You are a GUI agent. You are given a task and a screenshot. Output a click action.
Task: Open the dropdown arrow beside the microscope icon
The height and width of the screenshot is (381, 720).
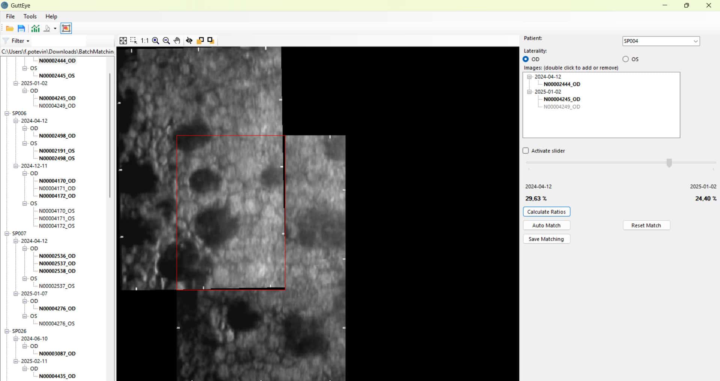[x=55, y=29]
